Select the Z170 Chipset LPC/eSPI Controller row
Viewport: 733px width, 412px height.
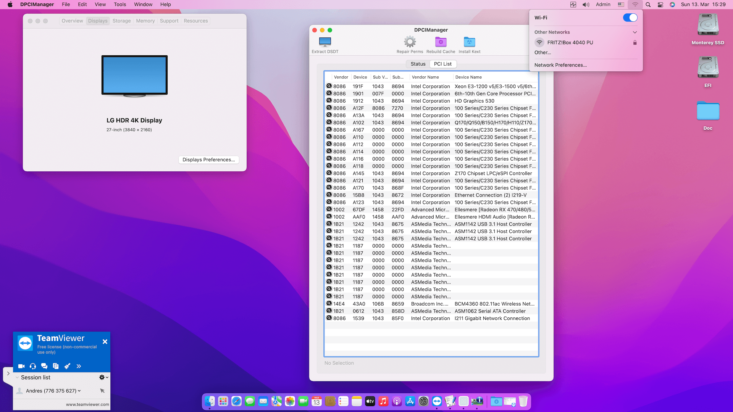[x=431, y=174]
